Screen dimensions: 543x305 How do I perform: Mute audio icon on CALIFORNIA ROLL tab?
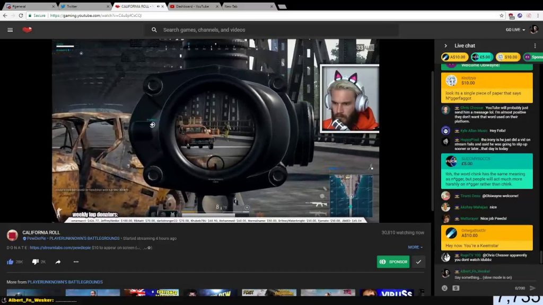click(158, 6)
